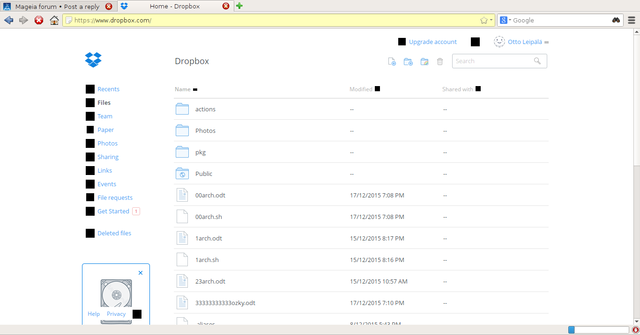640x335 pixels.
Task: Click the 00arch.sh file icon
Action: click(182, 217)
